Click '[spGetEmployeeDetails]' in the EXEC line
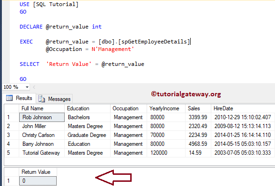This screenshot has width=275, height=186. coord(154,42)
